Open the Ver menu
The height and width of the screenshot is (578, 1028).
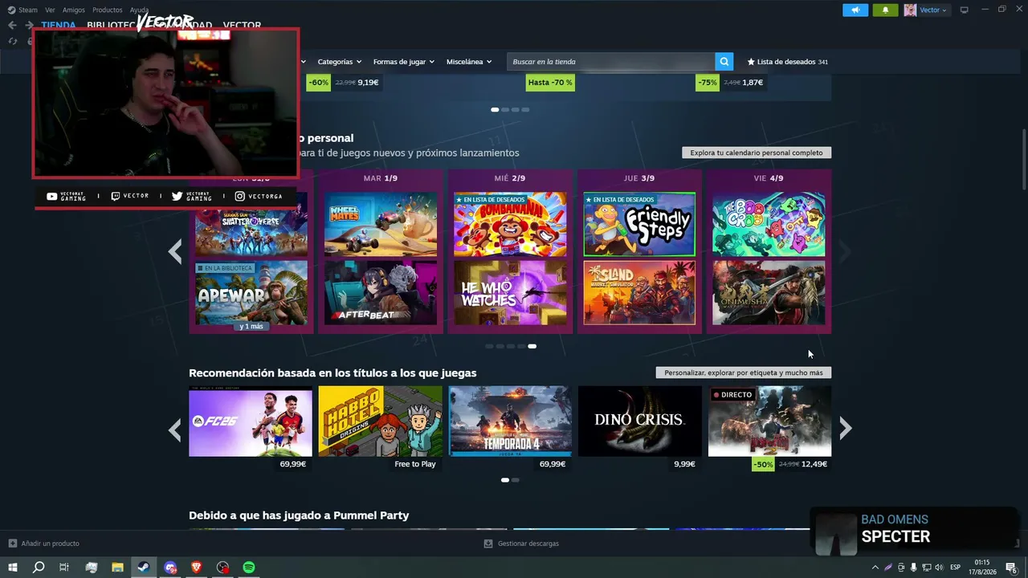tap(50, 10)
